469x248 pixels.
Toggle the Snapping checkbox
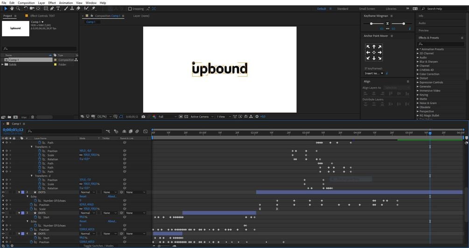tap(130, 9)
